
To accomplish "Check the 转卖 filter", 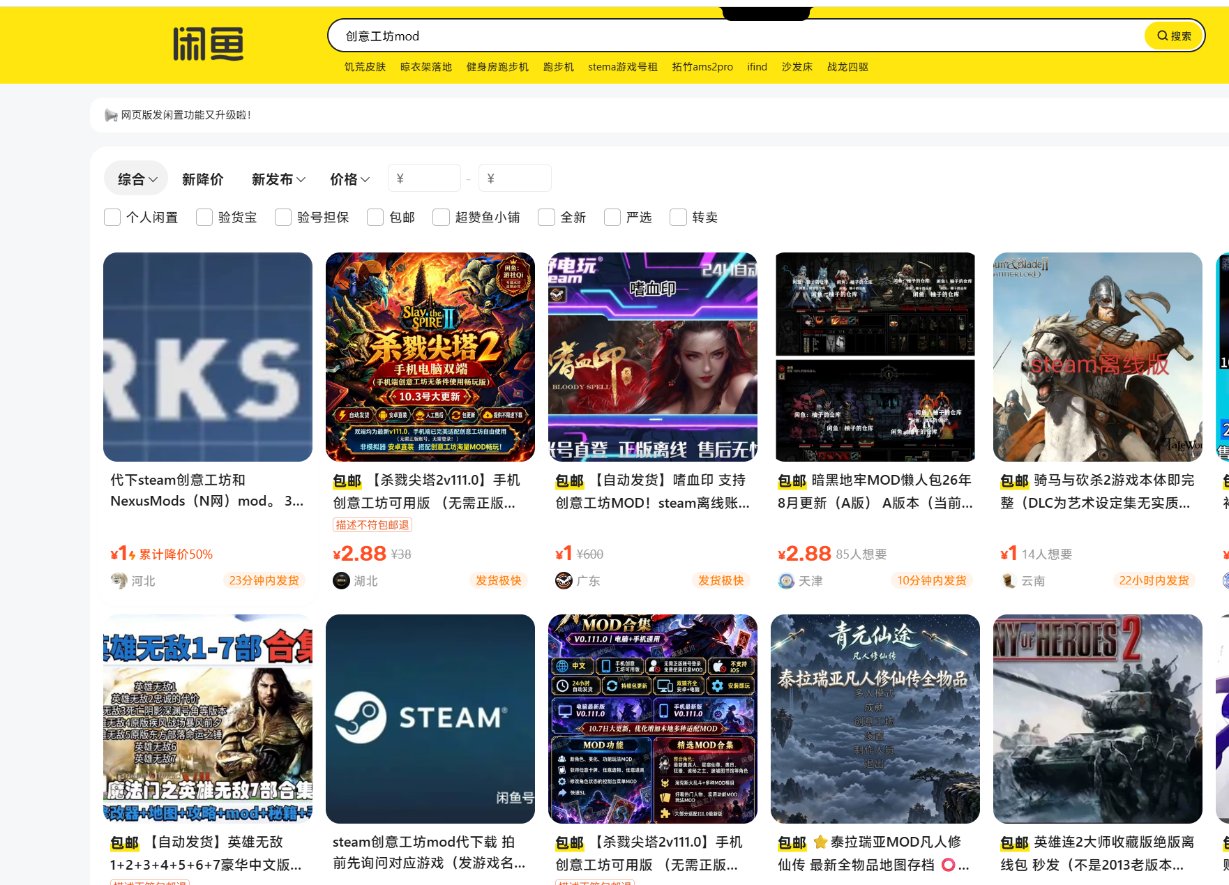I will (x=678, y=218).
